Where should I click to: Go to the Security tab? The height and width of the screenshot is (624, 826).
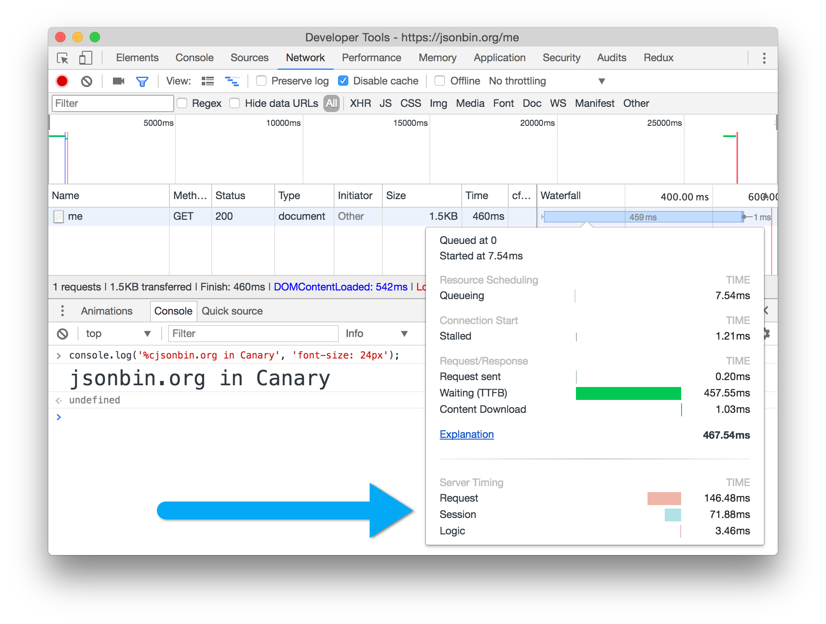tap(561, 58)
